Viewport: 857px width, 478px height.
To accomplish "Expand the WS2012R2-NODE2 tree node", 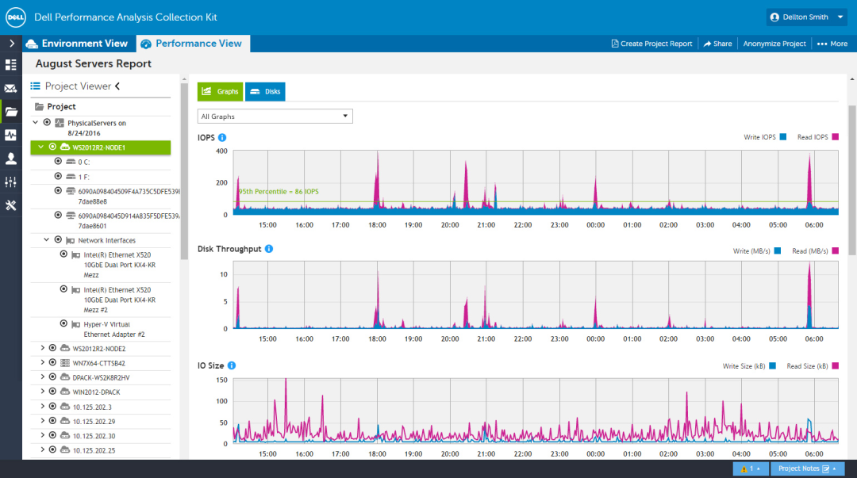I will (x=42, y=347).
